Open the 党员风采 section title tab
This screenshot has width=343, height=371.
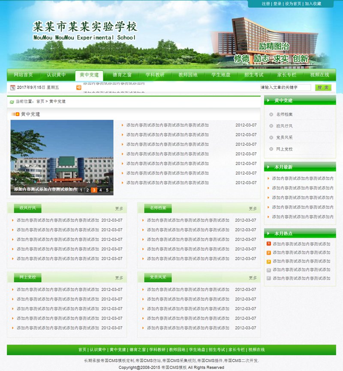click(158, 277)
